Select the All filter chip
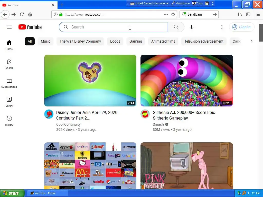Image resolution: width=263 pixels, height=197 pixels. pyautogui.click(x=30, y=41)
